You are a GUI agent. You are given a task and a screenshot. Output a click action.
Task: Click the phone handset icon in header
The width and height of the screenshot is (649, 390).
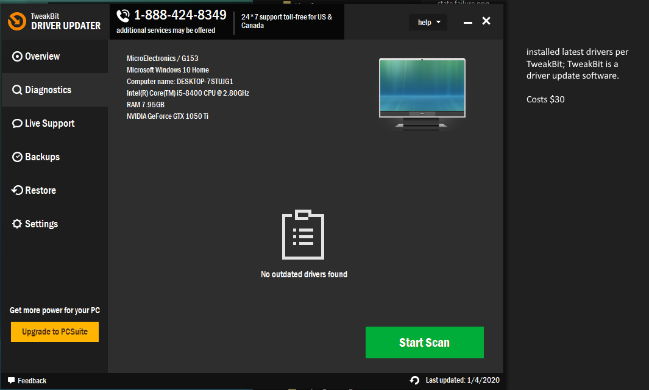tap(123, 16)
